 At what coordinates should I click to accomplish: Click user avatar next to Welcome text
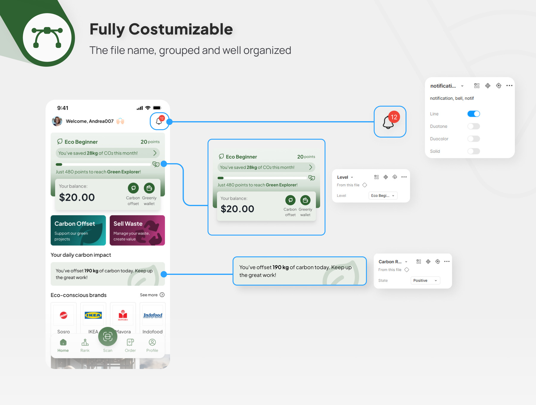tap(57, 121)
